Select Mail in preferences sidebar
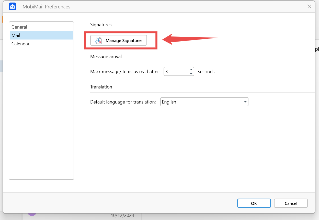Screen dimensions: 319x220 (41, 35)
